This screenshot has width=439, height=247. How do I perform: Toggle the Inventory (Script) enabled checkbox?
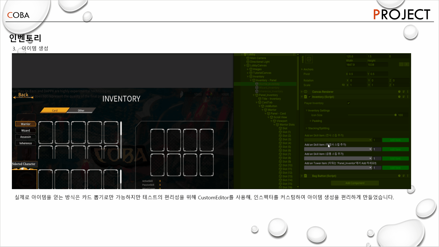point(309,97)
